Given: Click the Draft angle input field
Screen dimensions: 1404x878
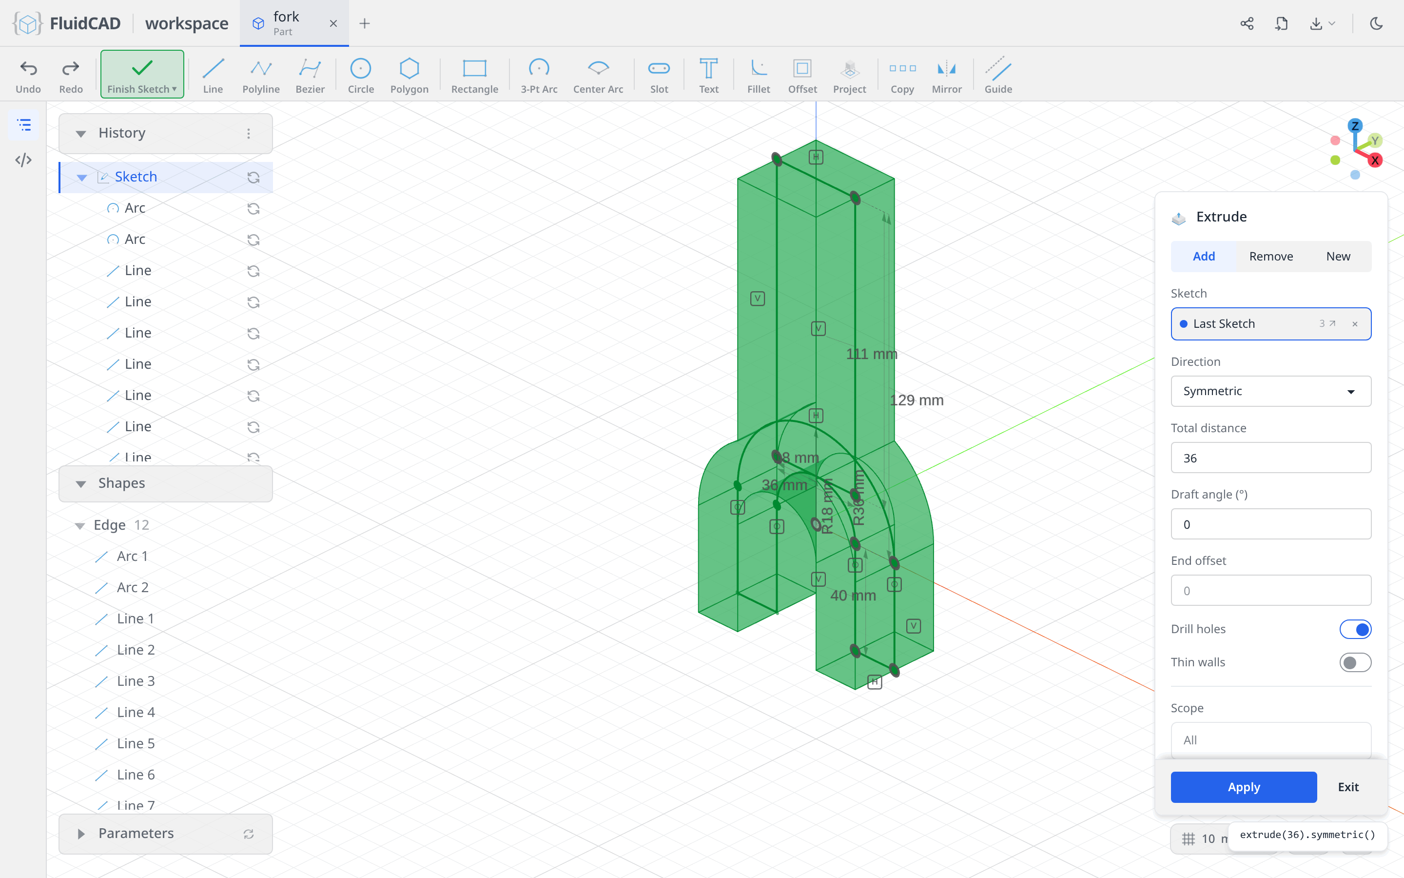Looking at the screenshot, I should click(x=1270, y=524).
